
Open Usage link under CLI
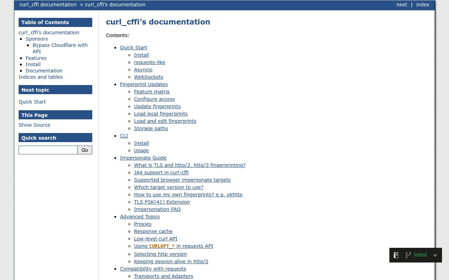pos(141,150)
